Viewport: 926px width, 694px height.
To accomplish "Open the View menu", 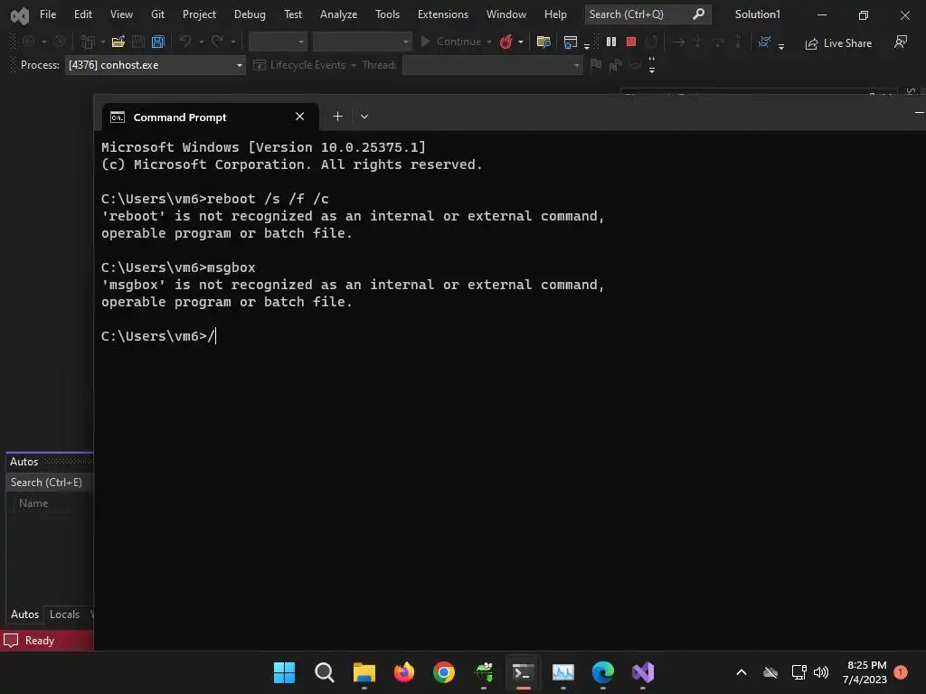I will click(121, 14).
